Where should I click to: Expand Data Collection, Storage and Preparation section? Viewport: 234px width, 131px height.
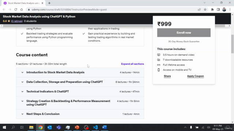coord(80,82)
